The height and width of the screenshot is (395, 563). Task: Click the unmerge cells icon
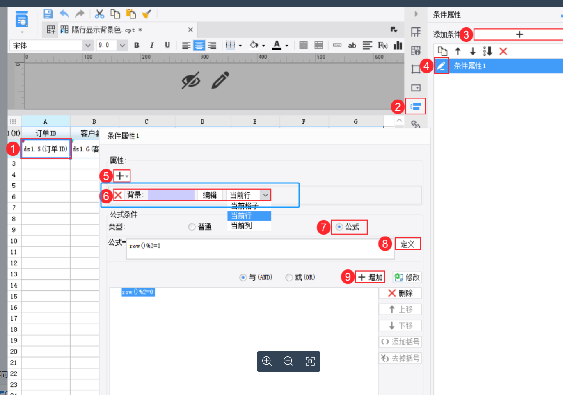tap(319, 45)
